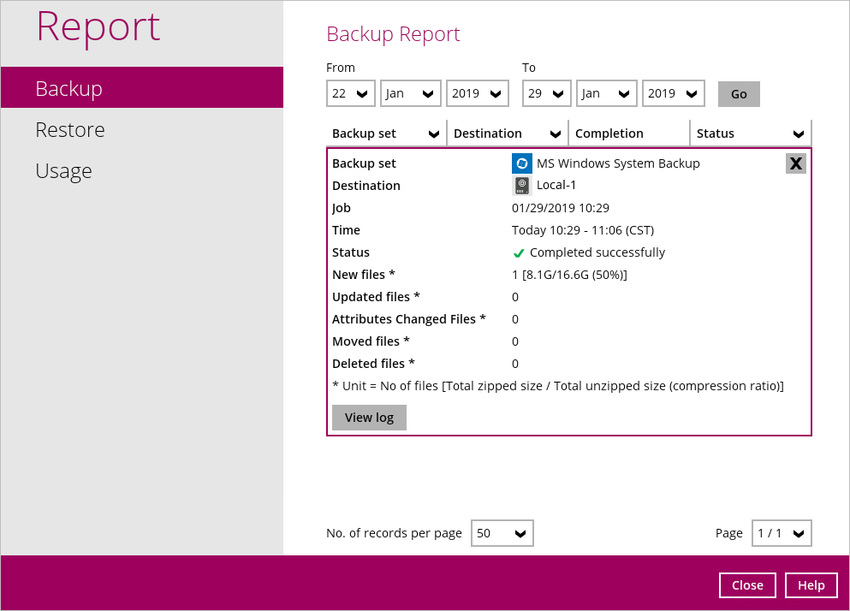Viewport: 850px width, 611px height.
Task: Open the From month dropdown
Action: click(411, 93)
